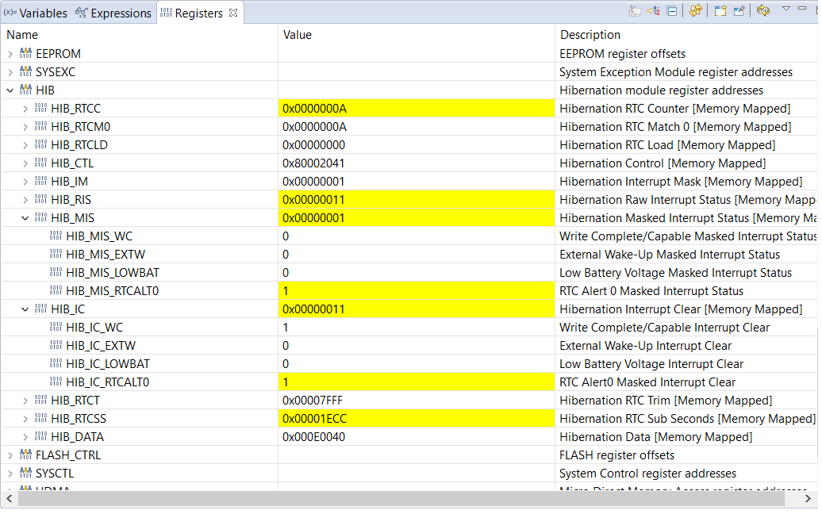
Task: Close the Registers tab with its X
Action: point(233,13)
